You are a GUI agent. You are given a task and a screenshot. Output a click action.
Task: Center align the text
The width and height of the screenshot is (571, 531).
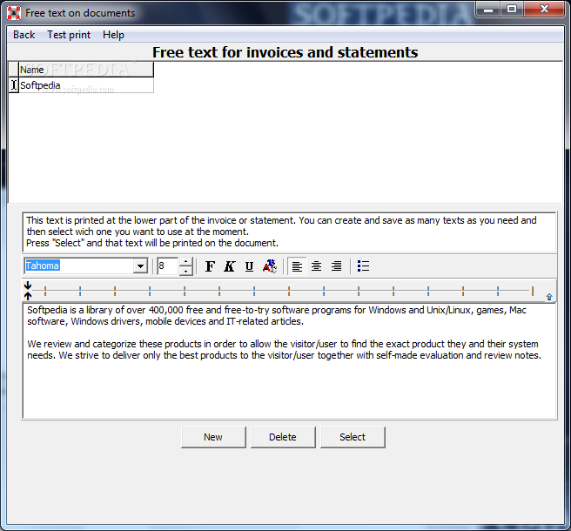[317, 266]
